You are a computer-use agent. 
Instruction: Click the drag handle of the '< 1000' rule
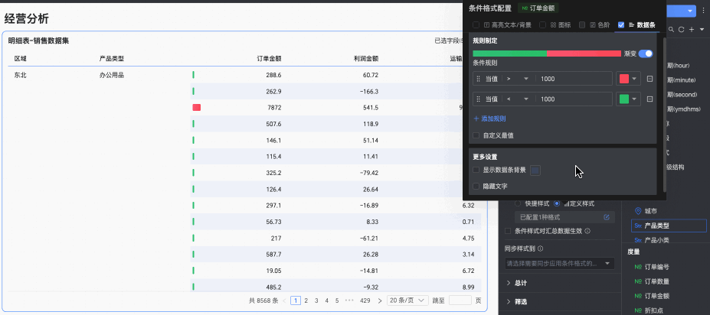click(x=478, y=99)
